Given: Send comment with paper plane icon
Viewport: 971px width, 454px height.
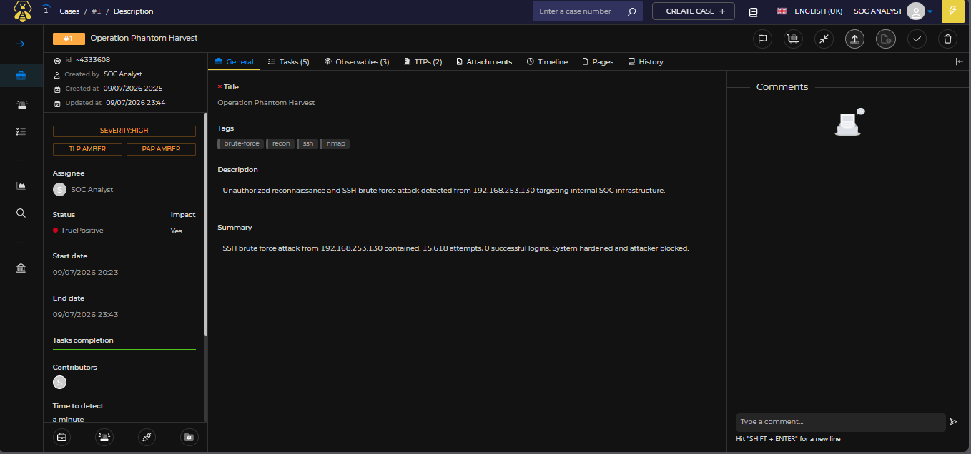Looking at the screenshot, I should tap(953, 422).
